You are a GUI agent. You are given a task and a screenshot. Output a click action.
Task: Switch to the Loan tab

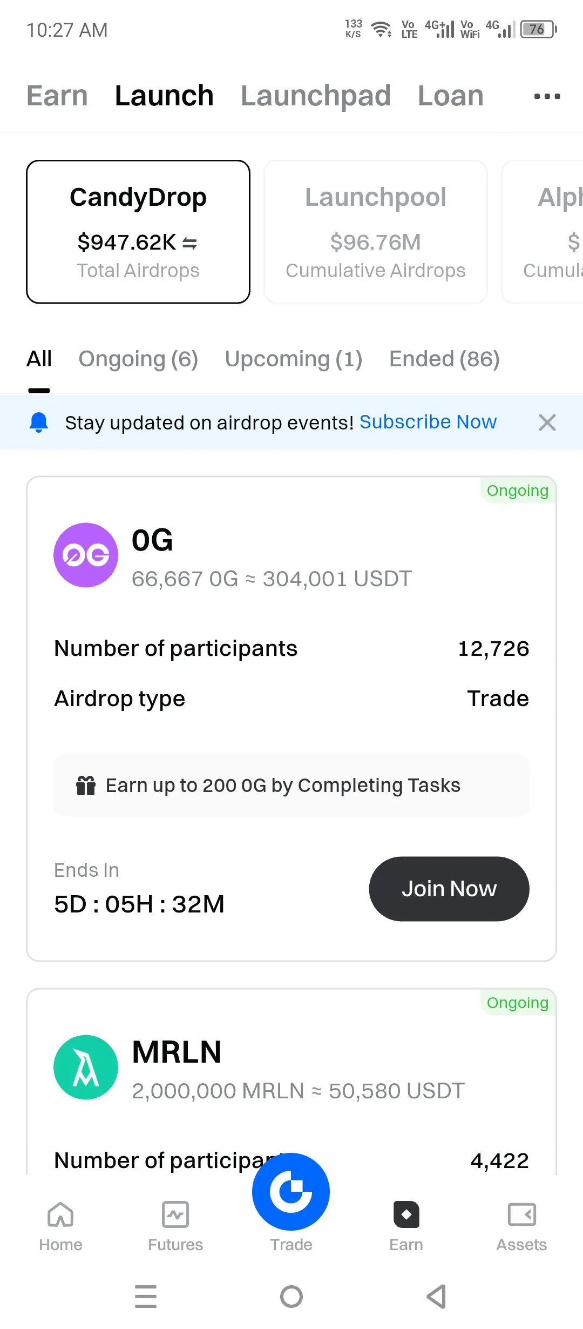click(x=451, y=96)
